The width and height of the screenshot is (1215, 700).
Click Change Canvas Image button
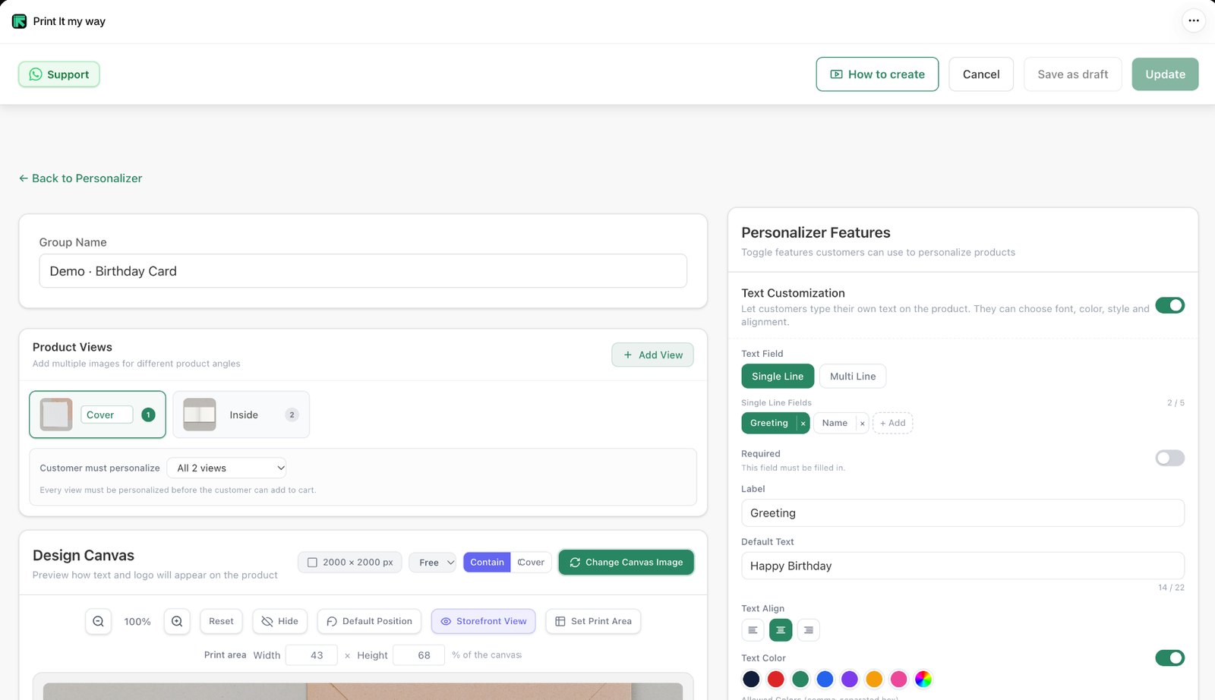626,563
